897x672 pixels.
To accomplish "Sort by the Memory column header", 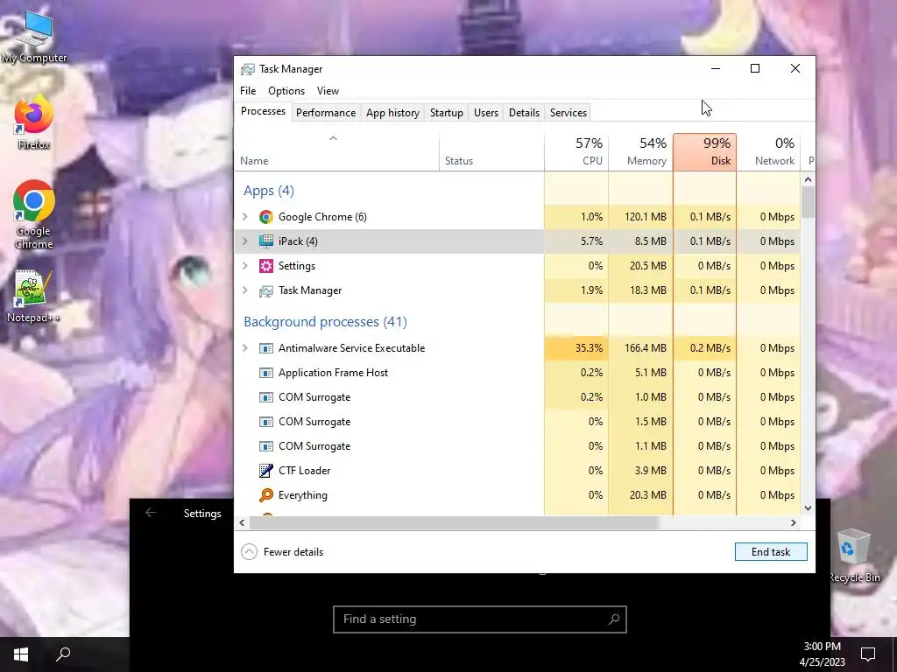I will coord(640,152).
